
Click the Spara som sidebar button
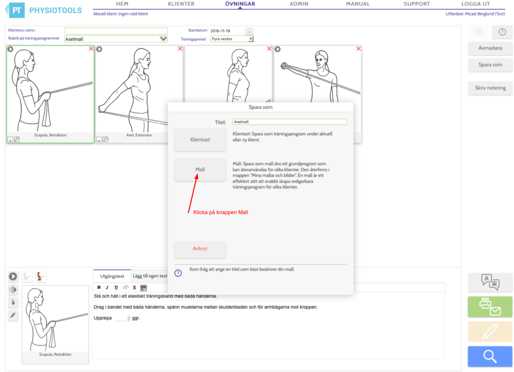click(490, 65)
